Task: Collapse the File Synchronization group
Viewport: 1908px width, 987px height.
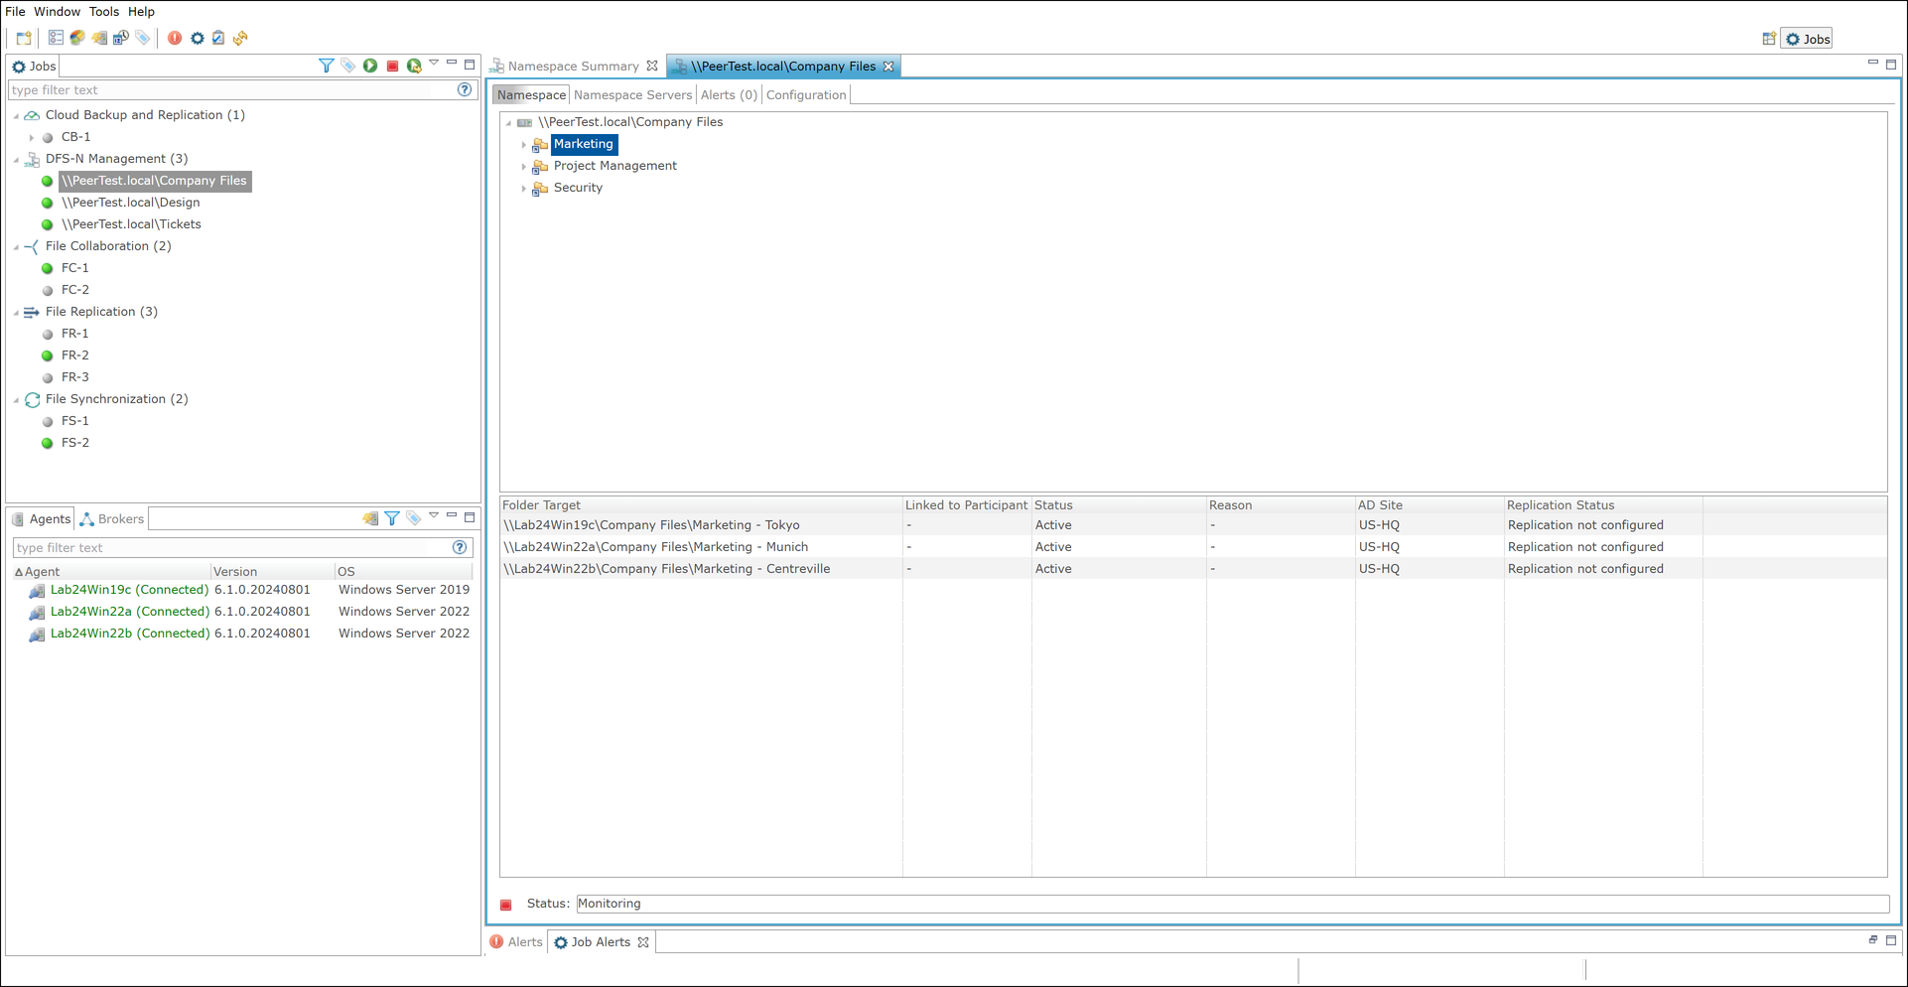Action: click(16, 399)
